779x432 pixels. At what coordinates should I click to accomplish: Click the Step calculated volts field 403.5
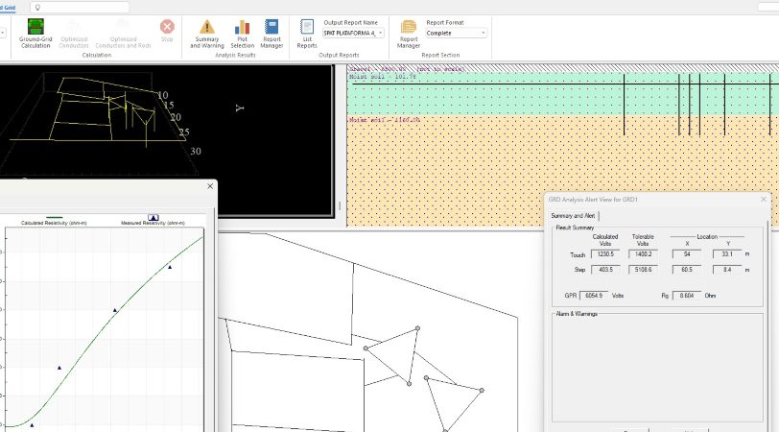click(605, 270)
